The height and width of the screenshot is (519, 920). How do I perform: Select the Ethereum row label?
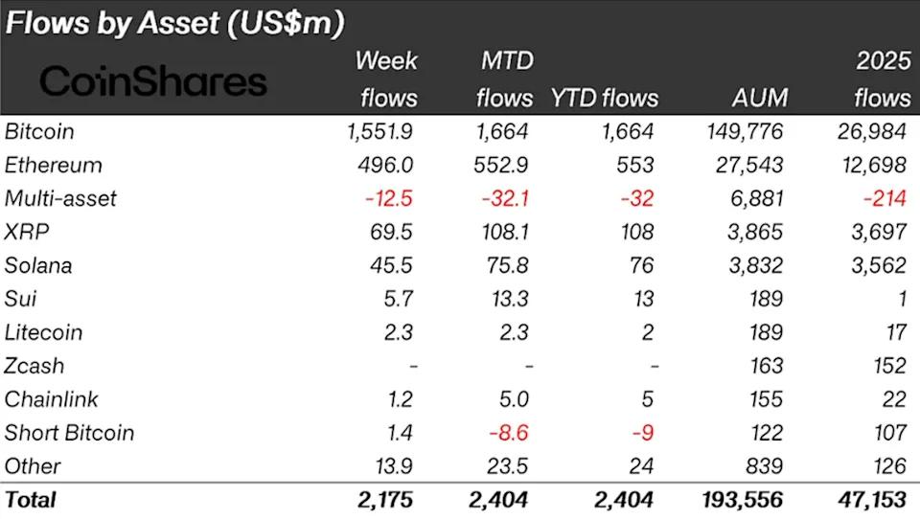coord(54,165)
